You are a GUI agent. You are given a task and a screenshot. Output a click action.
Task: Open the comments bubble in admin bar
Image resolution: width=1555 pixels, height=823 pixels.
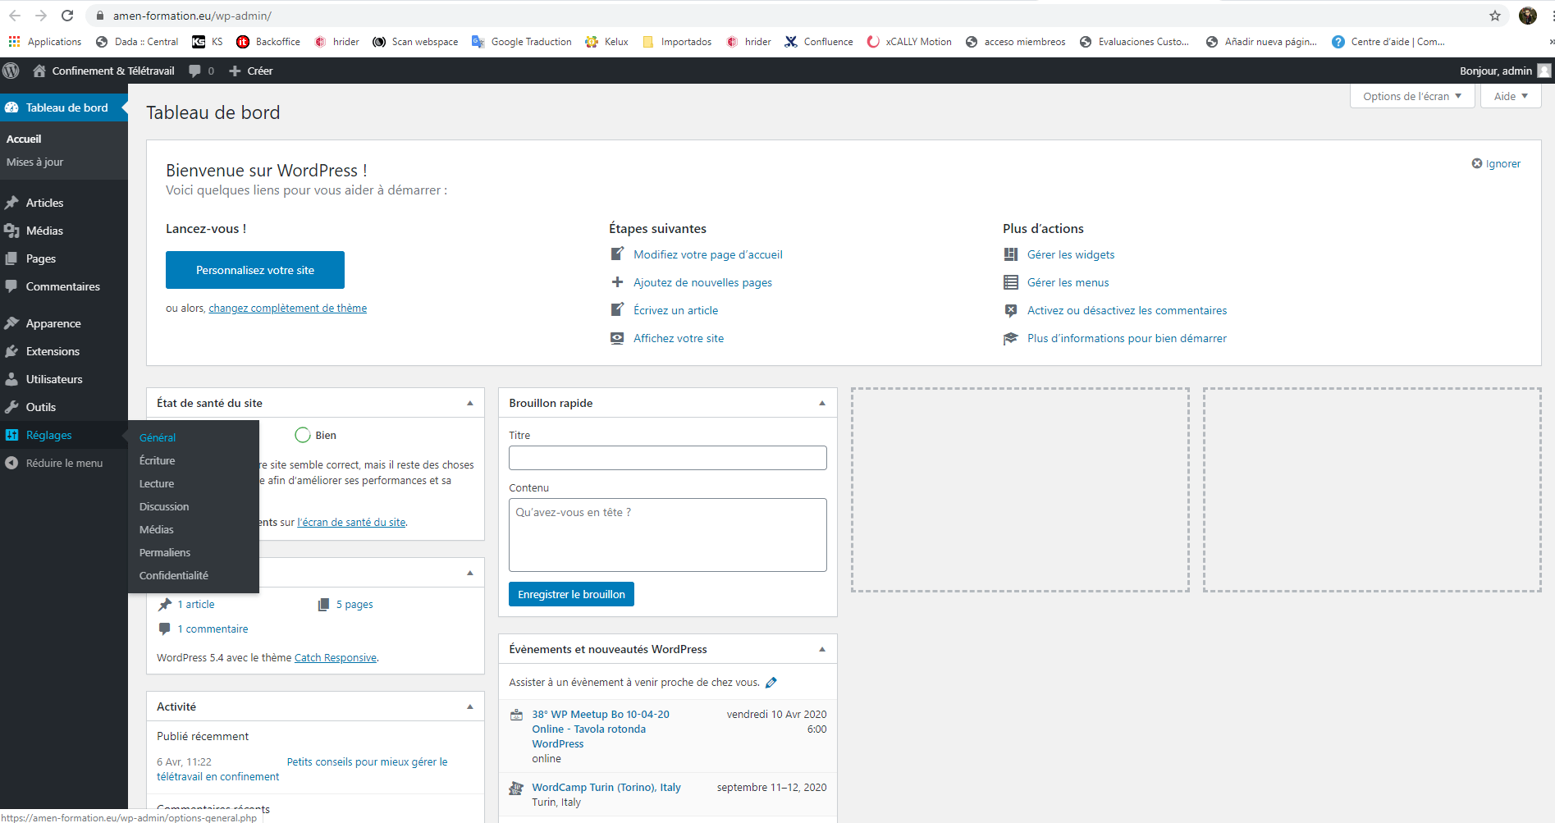point(201,71)
